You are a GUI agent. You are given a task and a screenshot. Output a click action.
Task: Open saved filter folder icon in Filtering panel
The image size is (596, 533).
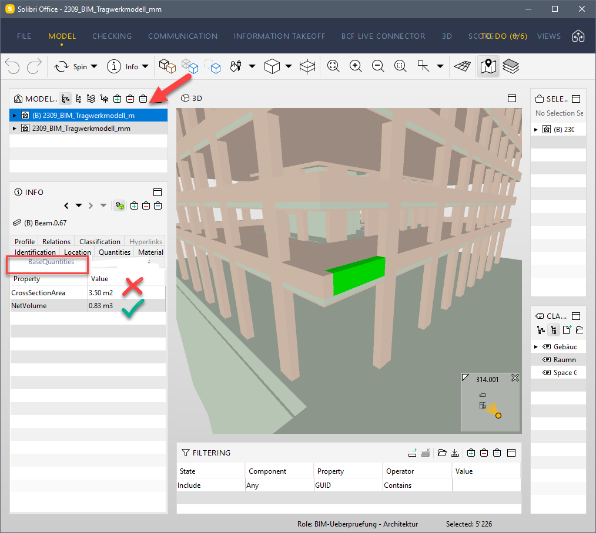[x=441, y=453]
